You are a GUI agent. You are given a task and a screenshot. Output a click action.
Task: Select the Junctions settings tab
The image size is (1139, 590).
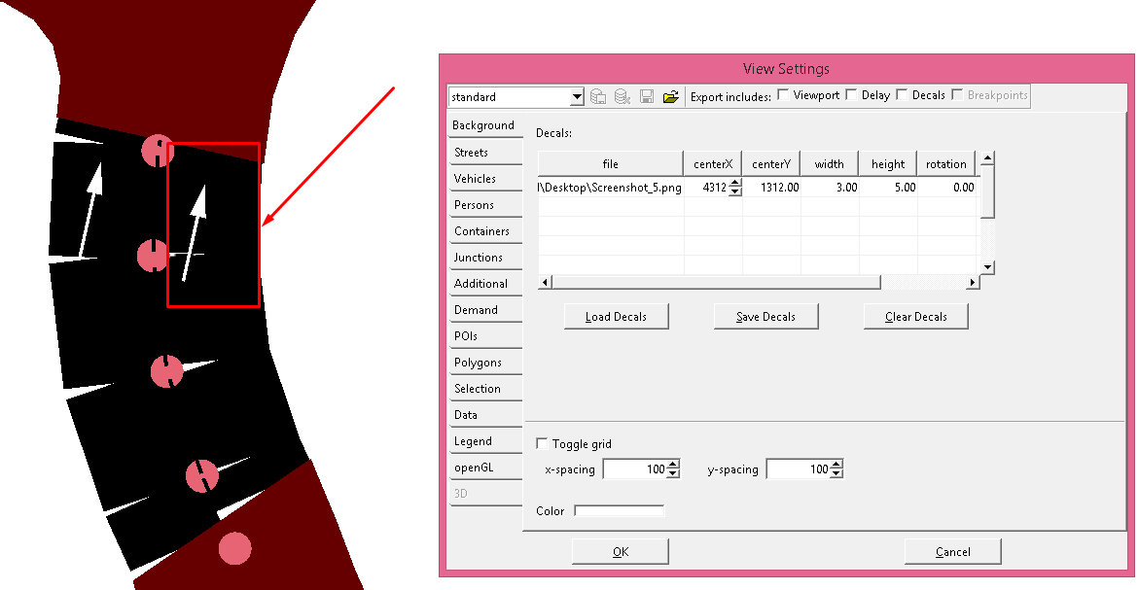[484, 257]
